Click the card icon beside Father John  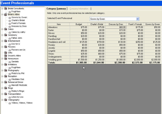point(10,38)
